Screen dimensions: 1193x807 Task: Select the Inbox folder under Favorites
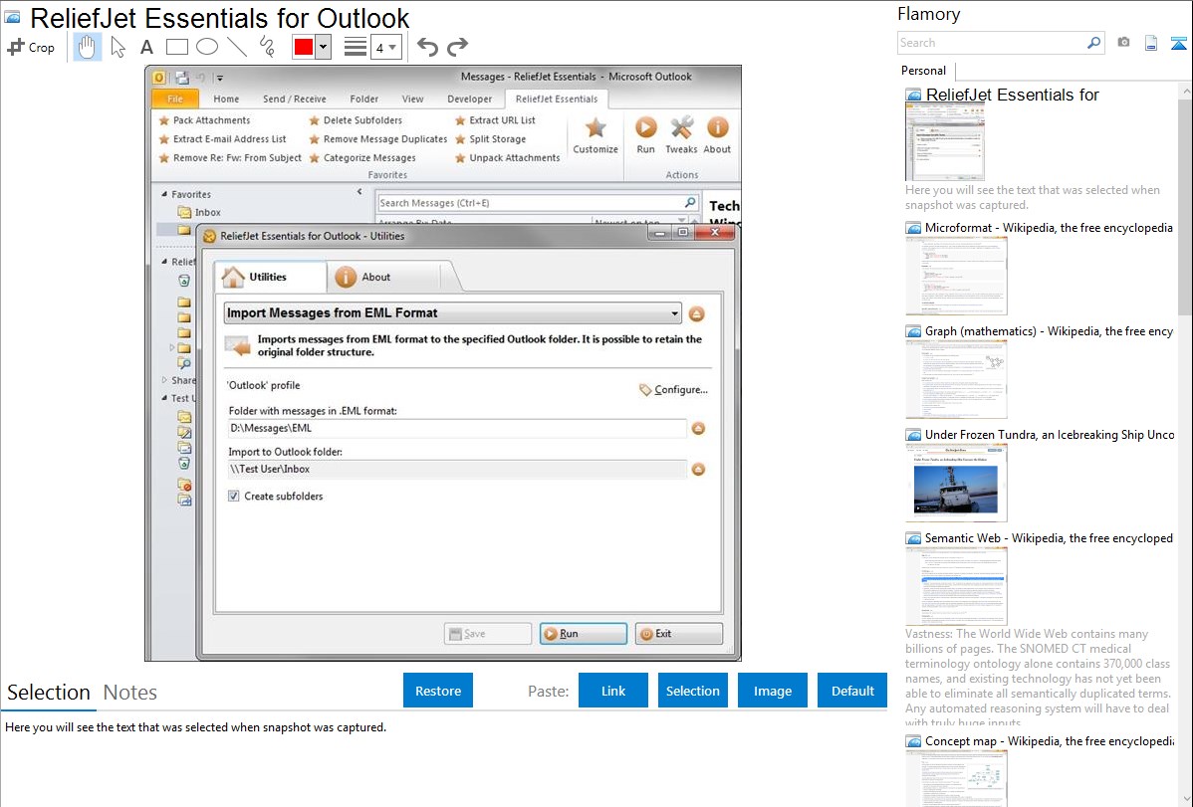(199, 212)
